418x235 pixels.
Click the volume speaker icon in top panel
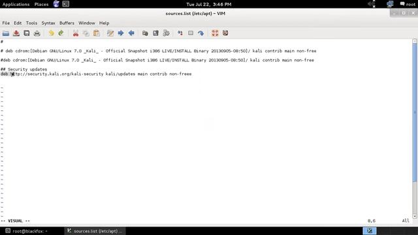point(372,4)
